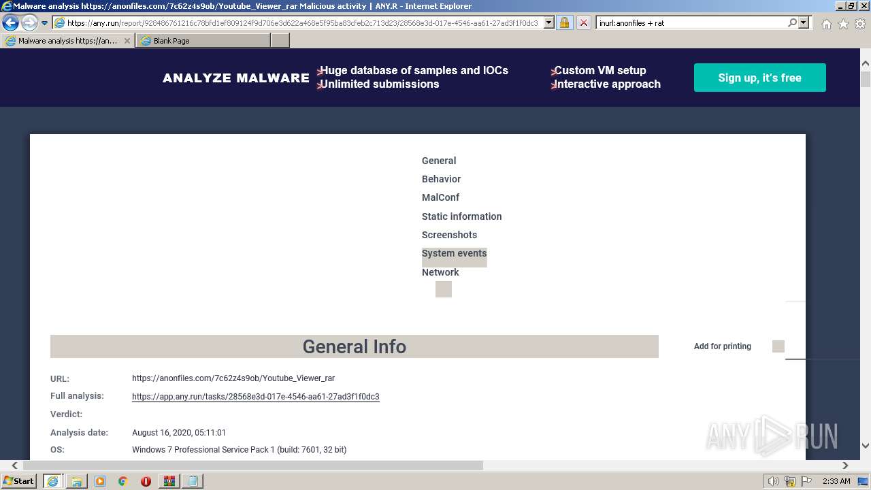The image size is (871, 490).
Task: Launch Windows Media Player taskbar icon
Action: pos(100,481)
